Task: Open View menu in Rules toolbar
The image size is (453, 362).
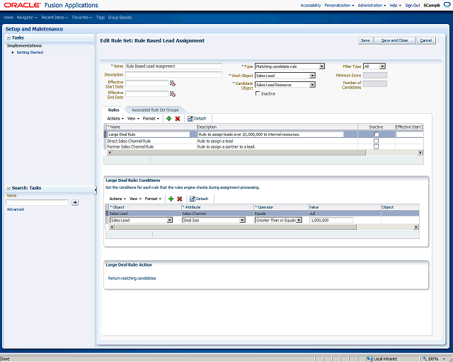Action: 133,118
